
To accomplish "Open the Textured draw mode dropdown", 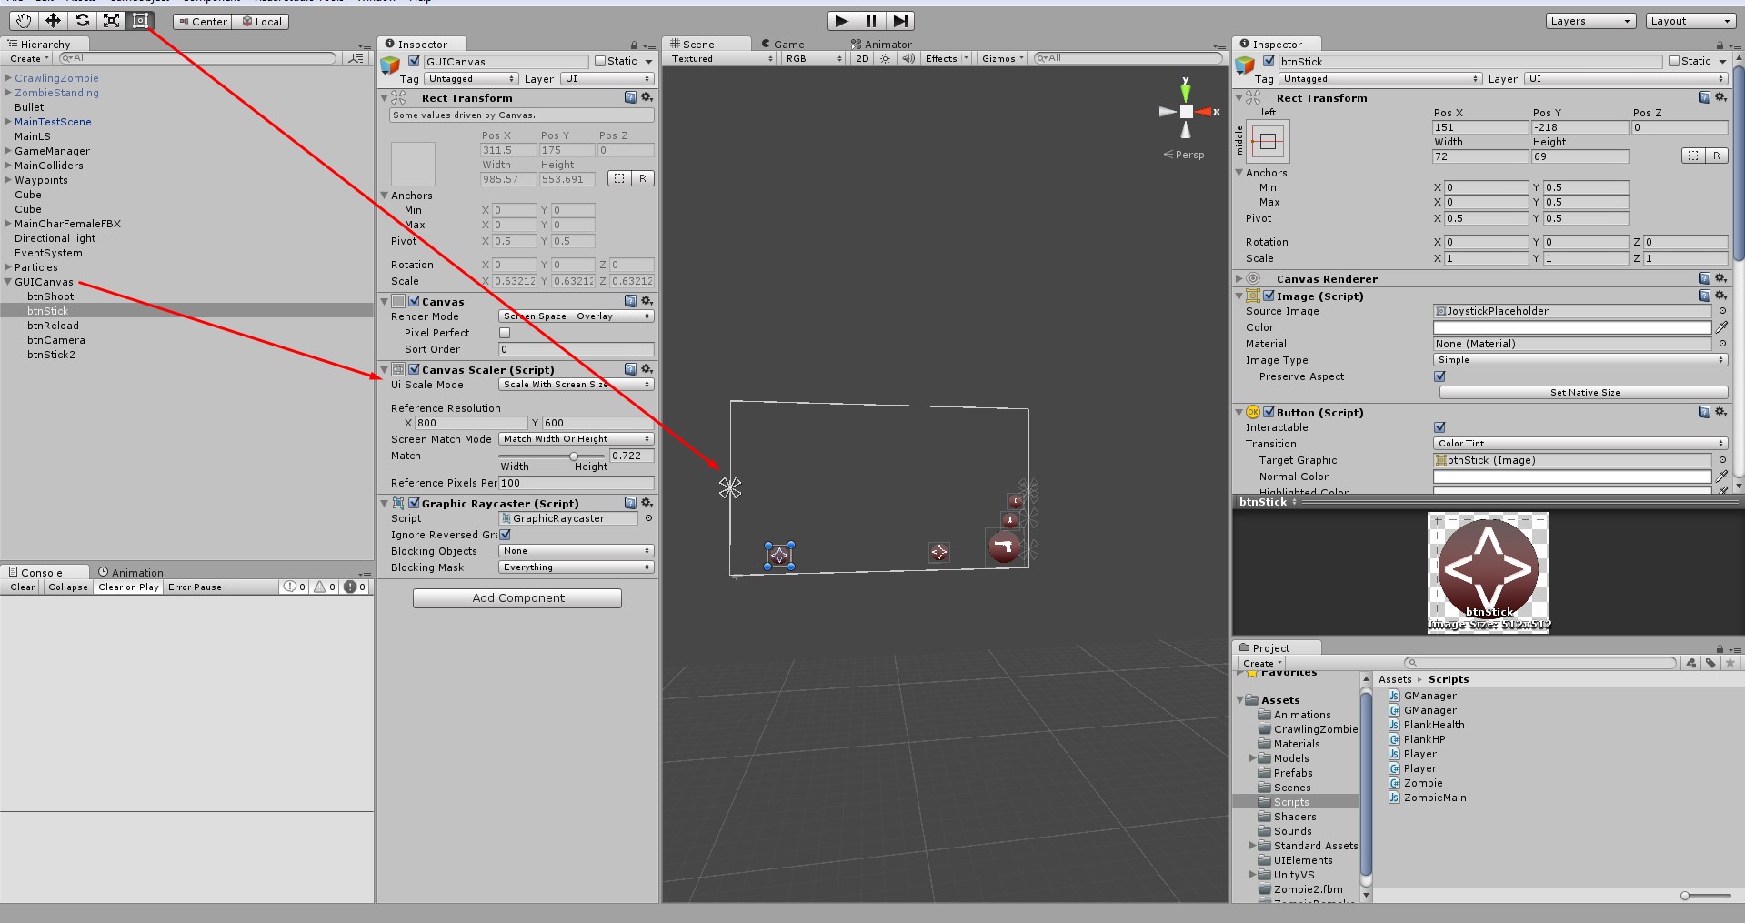I will click(722, 58).
